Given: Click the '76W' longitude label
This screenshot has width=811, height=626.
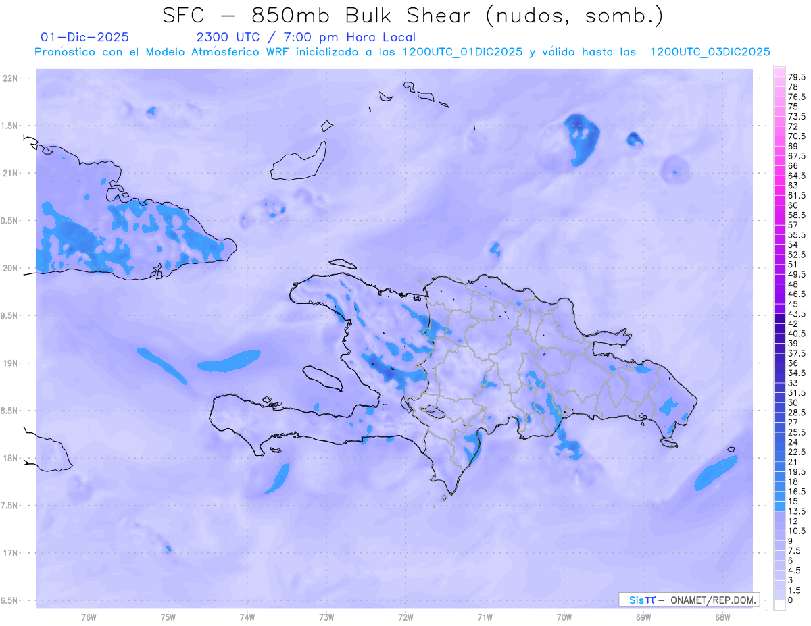Looking at the screenshot, I should click(x=89, y=617).
